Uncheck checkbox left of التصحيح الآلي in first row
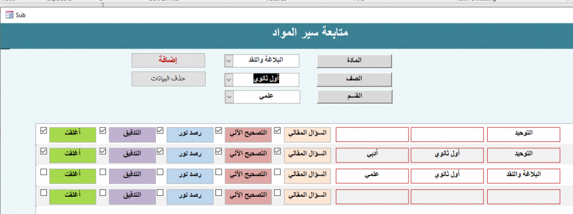 (218, 130)
